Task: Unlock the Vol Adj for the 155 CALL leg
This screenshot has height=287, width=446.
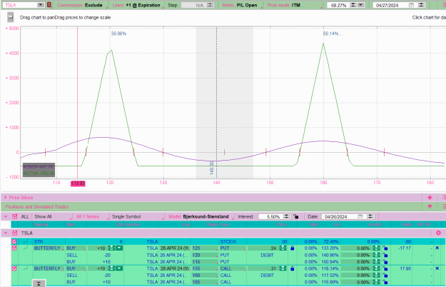Action: tap(385, 268)
